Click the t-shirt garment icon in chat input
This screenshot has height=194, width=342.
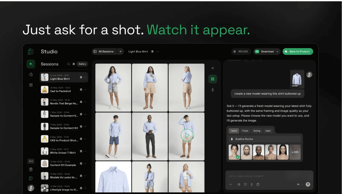245,184
